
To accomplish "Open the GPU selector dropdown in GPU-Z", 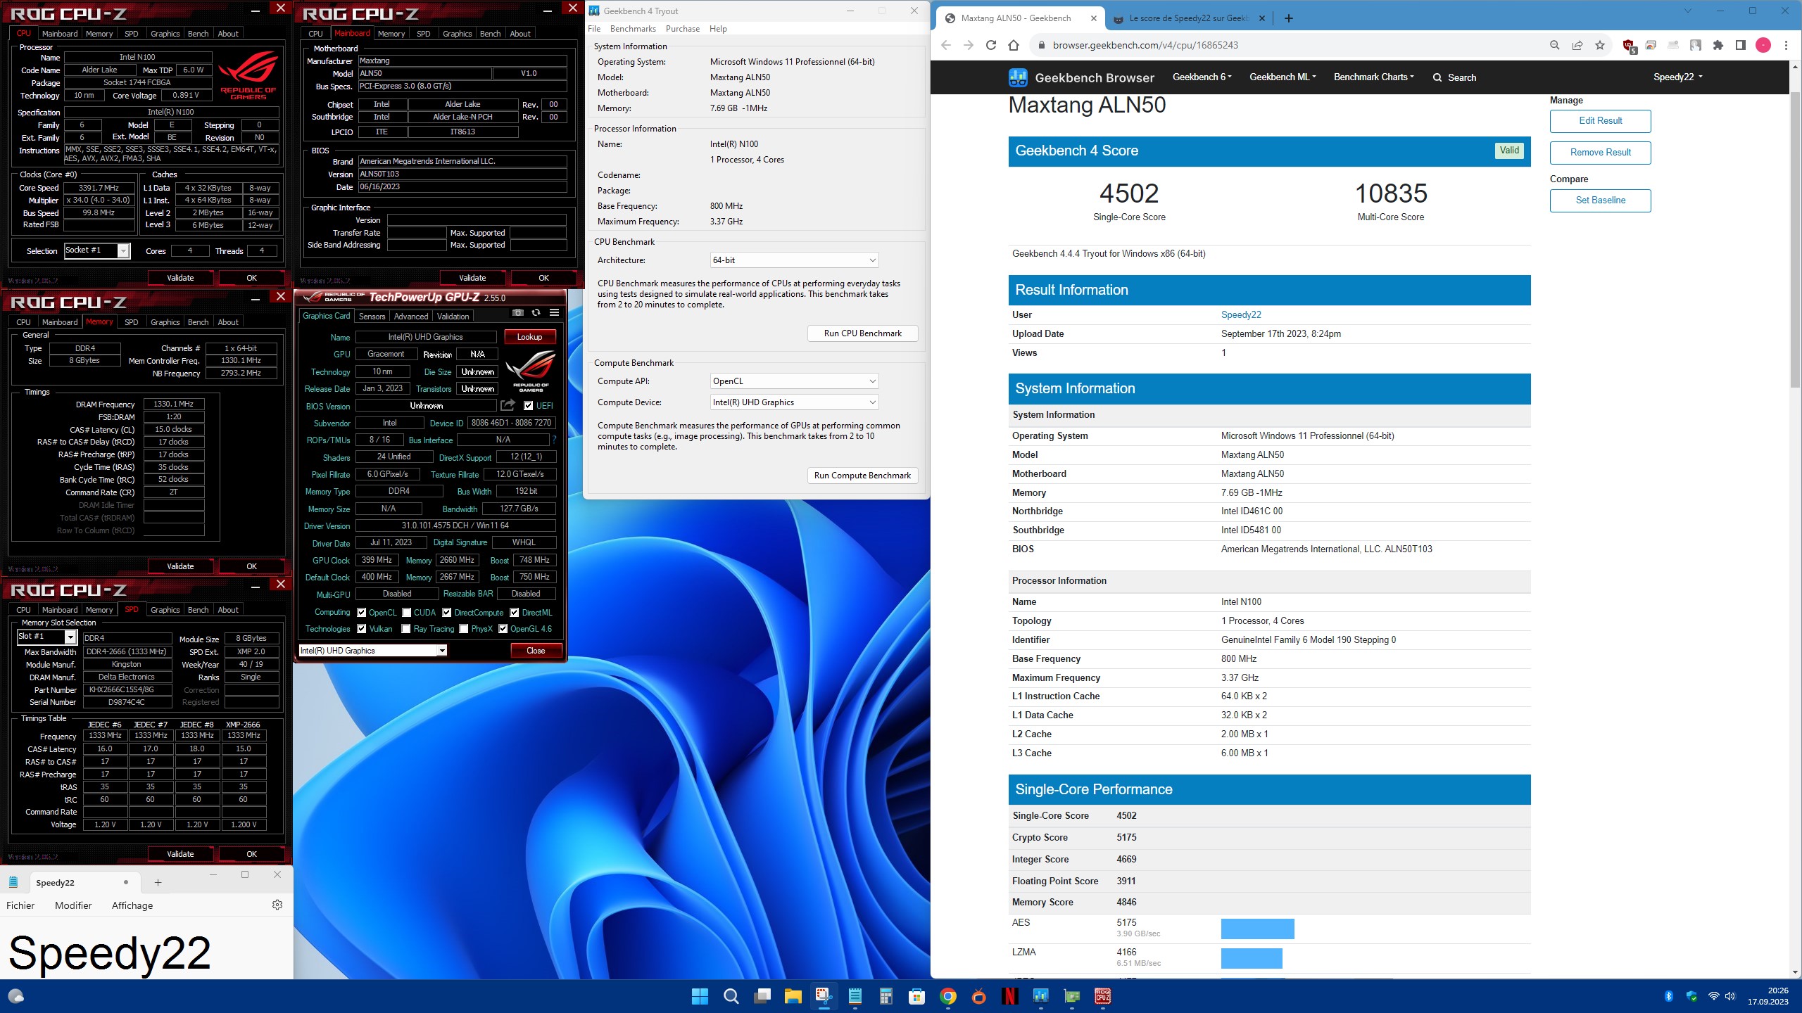I will point(373,651).
